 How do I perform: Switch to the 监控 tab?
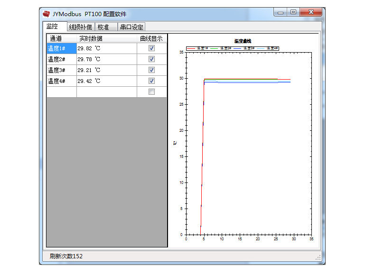(x=52, y=27)
